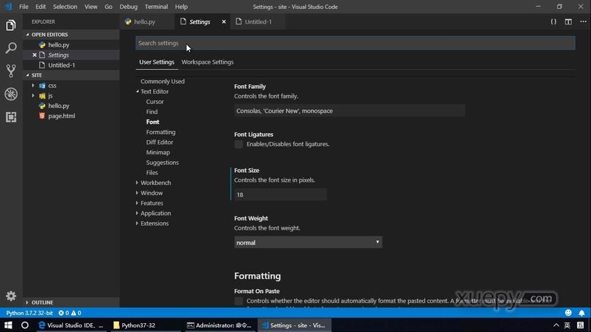Show hidden system tray icons
Viewport: 591px width, 332px height.
(x=556, y=325)
